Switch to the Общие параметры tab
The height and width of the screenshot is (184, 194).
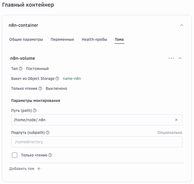(x=26, y=40)
